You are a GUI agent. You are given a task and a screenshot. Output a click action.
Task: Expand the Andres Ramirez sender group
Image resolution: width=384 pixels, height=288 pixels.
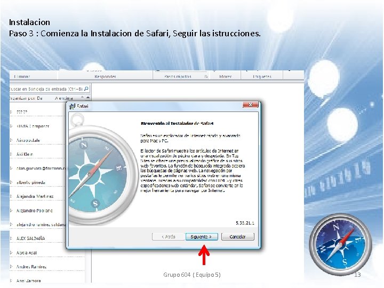click(x=11, y=267)
